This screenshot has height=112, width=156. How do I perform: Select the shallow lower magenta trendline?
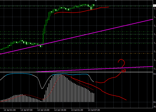[x=94, y=69]
